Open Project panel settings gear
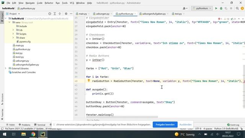 tap(66, 14)
